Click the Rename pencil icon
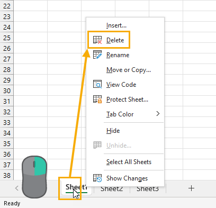The width and height of the screenshot is (216, 208). point(97,55)
